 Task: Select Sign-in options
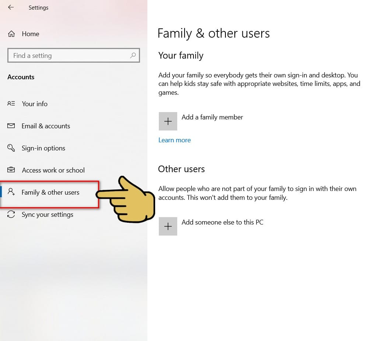(x=43, y=148)
